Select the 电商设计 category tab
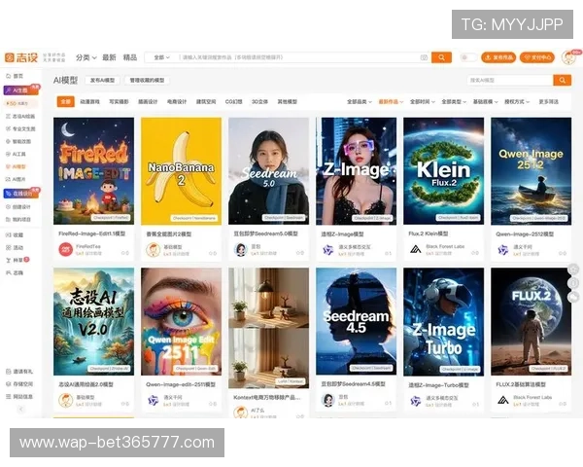 click(177, 101)
